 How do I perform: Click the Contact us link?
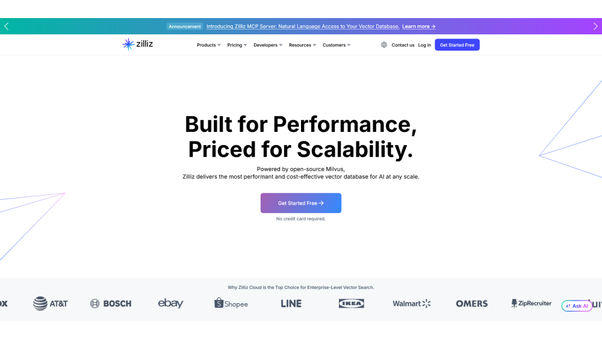click(x=403, y=45)
